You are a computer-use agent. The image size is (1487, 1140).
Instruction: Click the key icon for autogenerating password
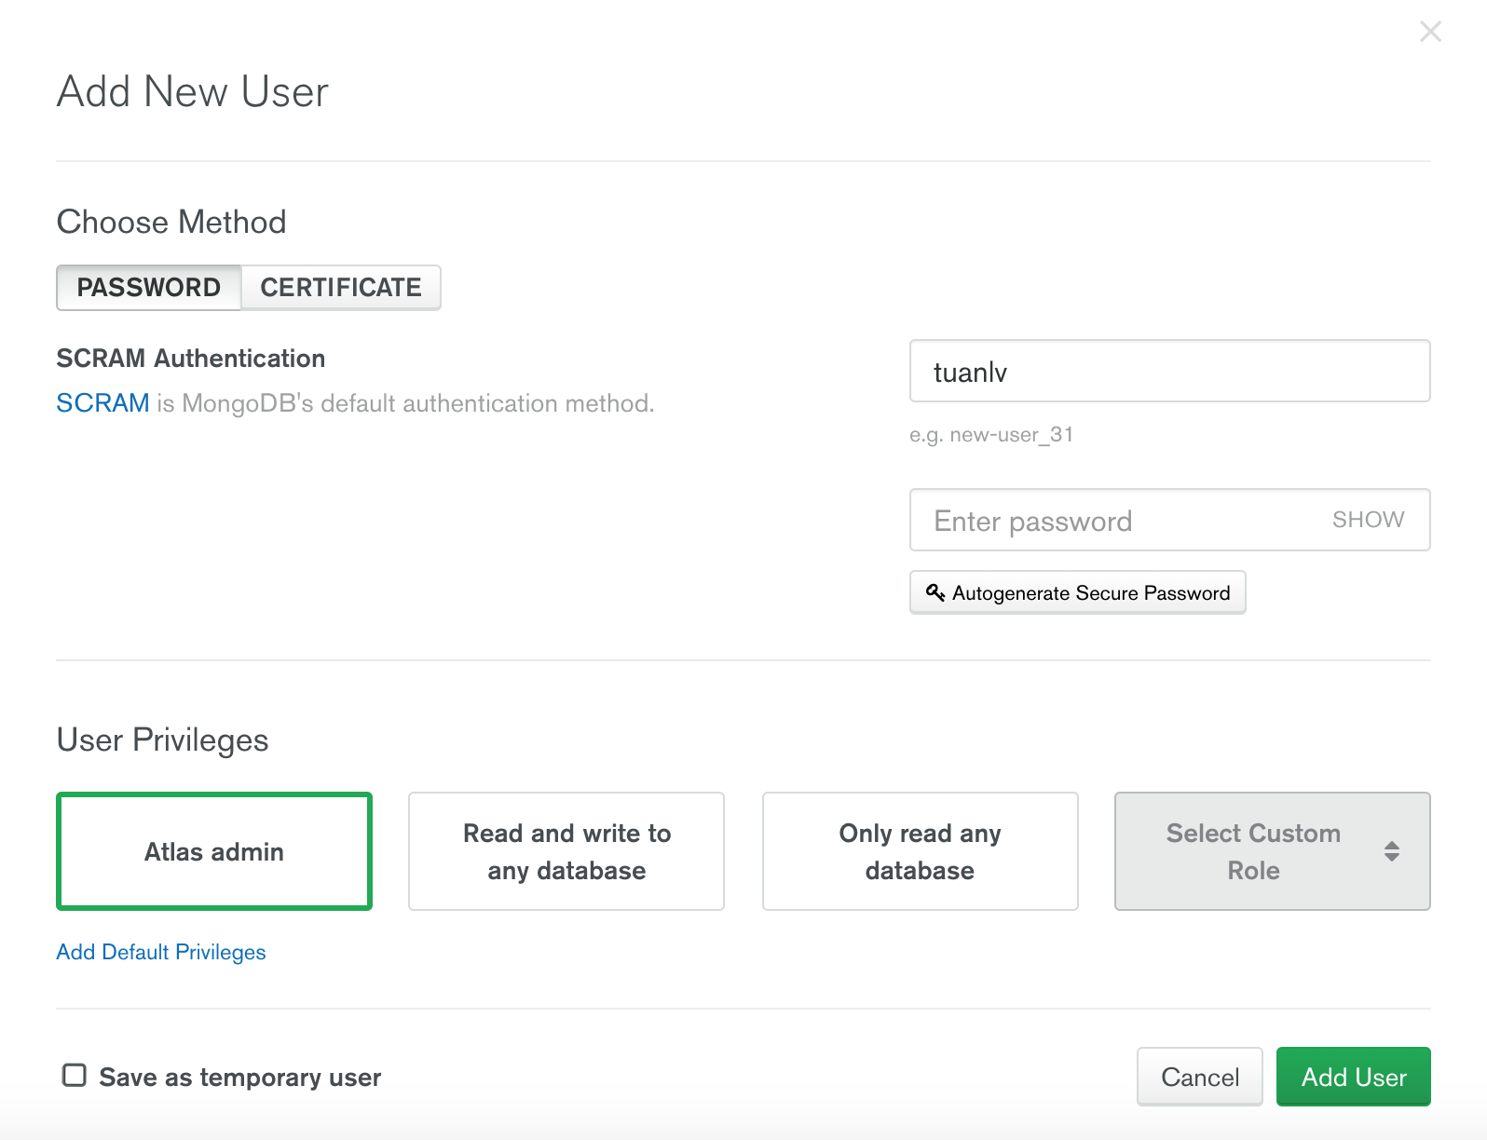click(x=935, y=592)
